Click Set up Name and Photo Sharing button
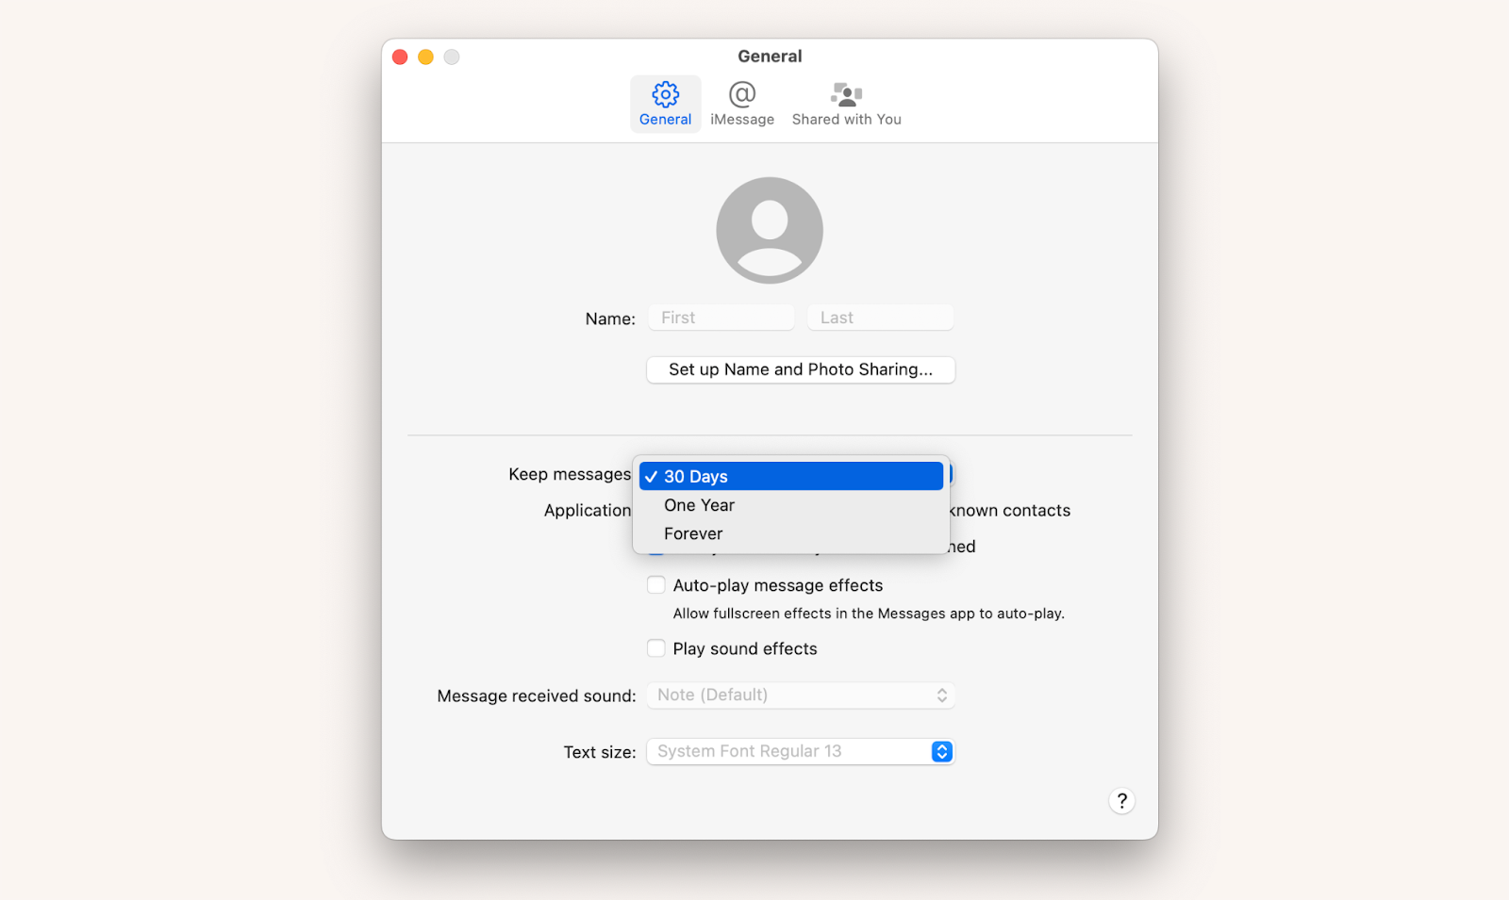 click(x=801, y=369)
